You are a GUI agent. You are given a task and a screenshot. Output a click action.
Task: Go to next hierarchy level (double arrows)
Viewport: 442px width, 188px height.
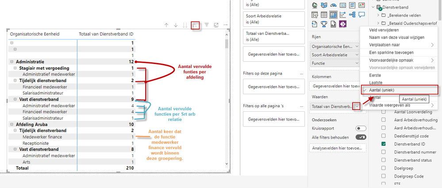(x=185, y=25)
